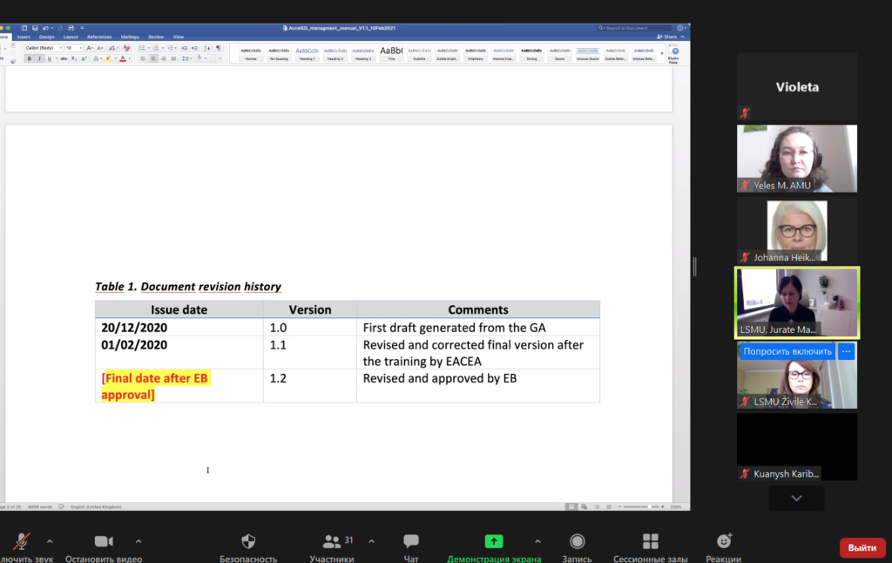Open Breakout Rooms (Сессионные залы)
The image size is (892, 563).
[x=650, y=541]
